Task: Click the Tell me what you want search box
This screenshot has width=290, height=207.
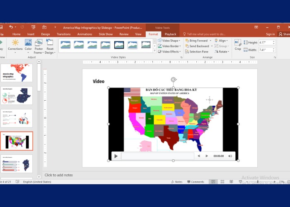Action: click(x=204, y=34)
